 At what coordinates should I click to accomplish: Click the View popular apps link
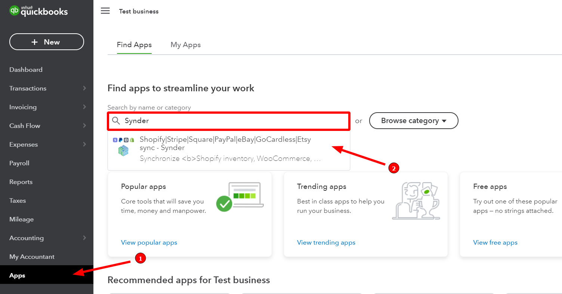click(x=149, y=242)
